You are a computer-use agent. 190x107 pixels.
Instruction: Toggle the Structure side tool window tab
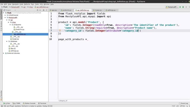tap(1, 26)
